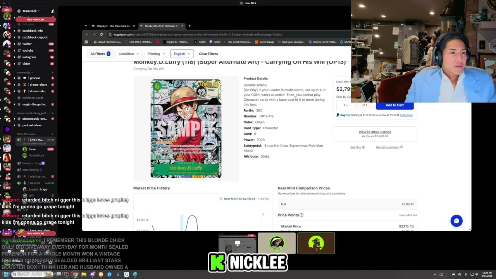Click the top NEW MENTIONS pill
The image size is (496, 279).
click(x=36, y=19)
